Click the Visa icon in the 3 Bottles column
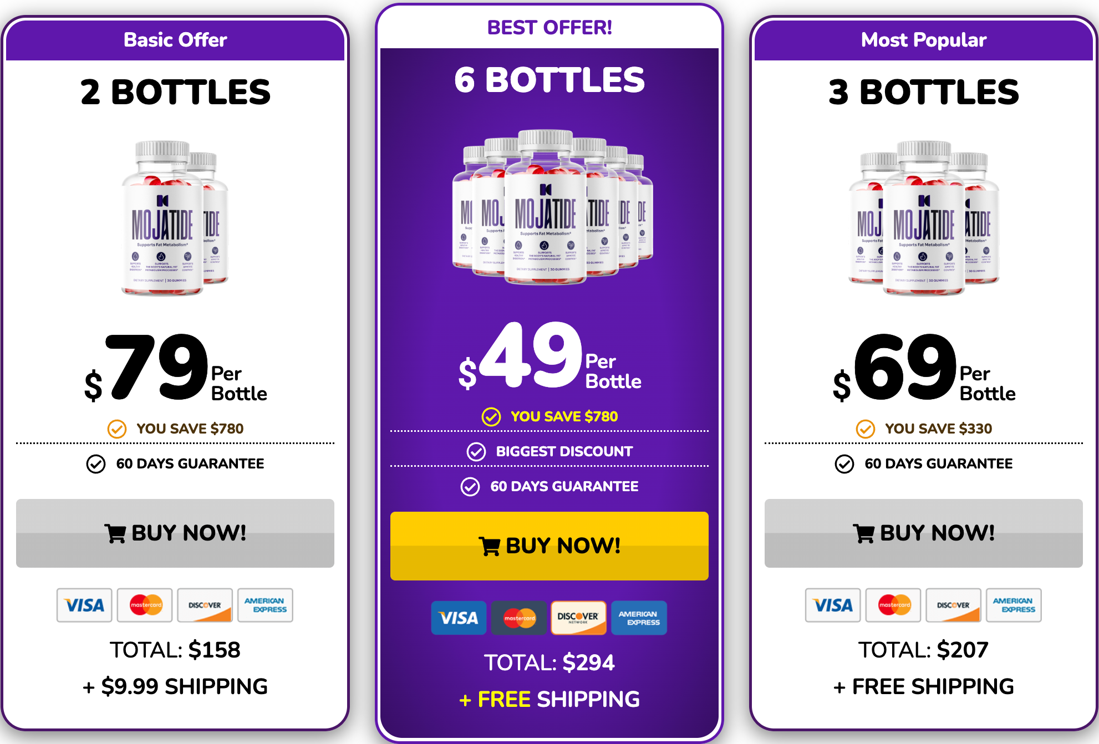1099x744 pixels. (x=833, y=605)
